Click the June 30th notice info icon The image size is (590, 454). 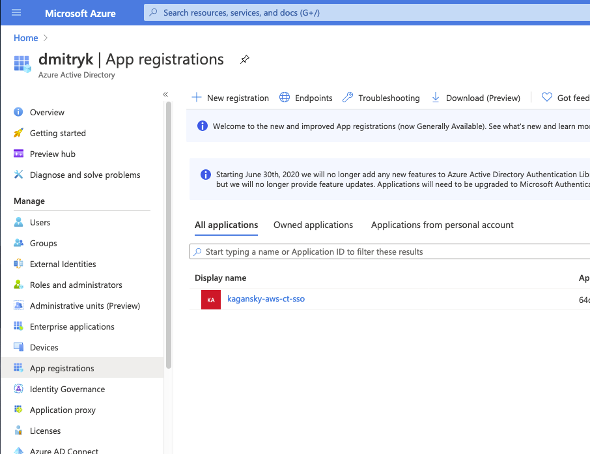pos(205,175)
